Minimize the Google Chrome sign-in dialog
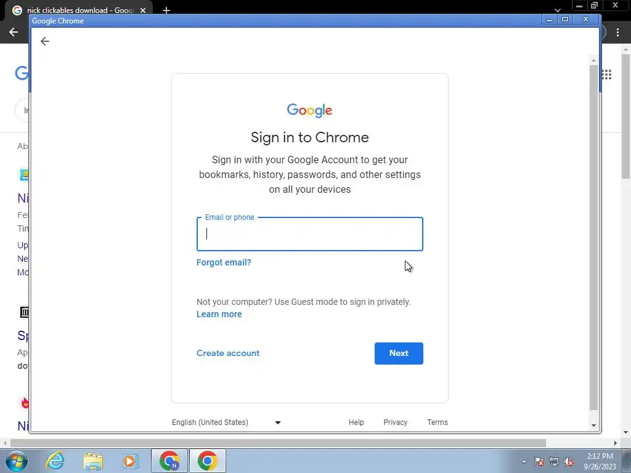Image resolution: width=631 pixels, height=473 pixels. point(550,20)
